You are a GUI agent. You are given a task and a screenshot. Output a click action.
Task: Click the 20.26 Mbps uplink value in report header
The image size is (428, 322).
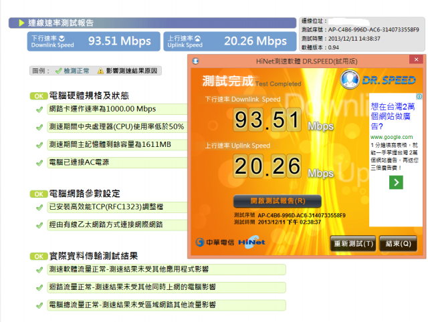click(x=255, y=41)
